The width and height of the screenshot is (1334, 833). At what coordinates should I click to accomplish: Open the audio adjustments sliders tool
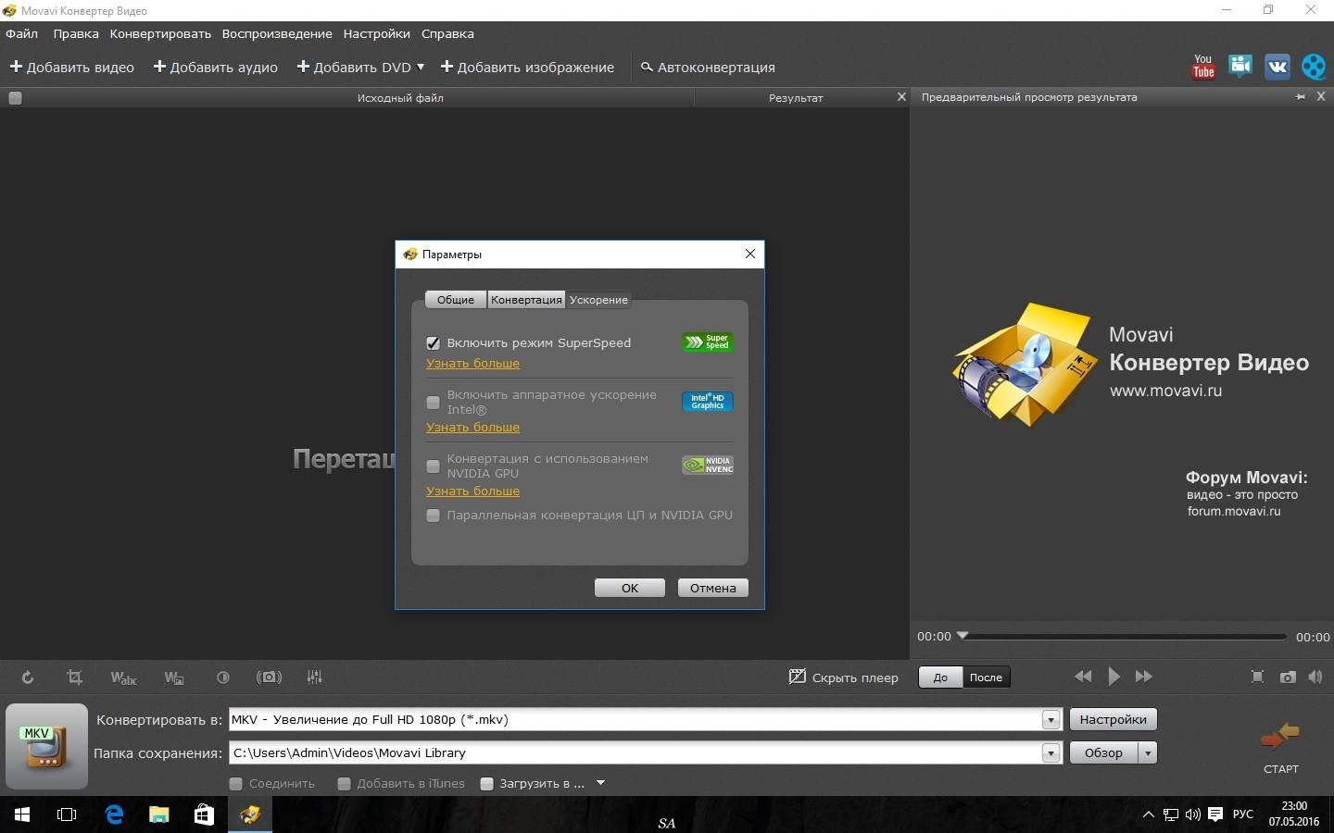tap(315, 678)
